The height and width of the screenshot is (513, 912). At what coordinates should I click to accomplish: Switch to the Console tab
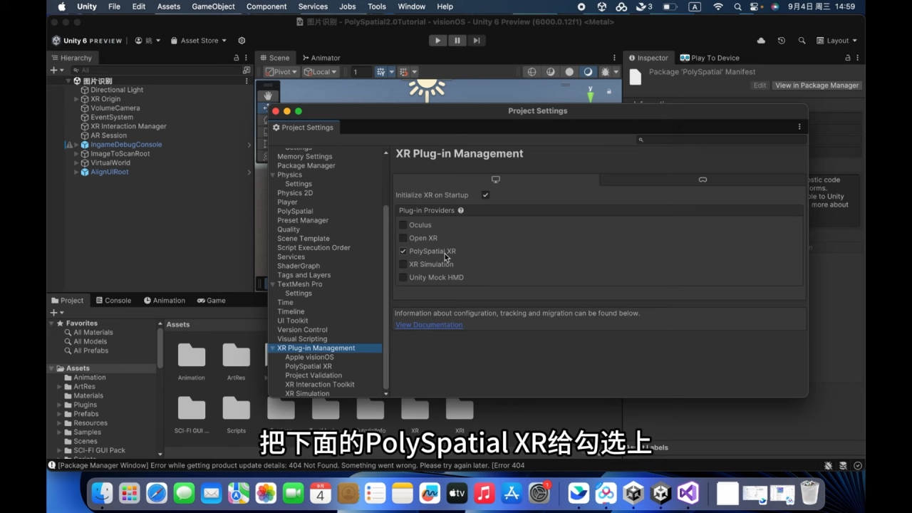tap(113, 301)
